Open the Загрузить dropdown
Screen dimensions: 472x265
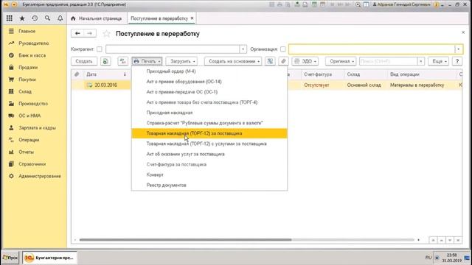click(x=182, y=61)
